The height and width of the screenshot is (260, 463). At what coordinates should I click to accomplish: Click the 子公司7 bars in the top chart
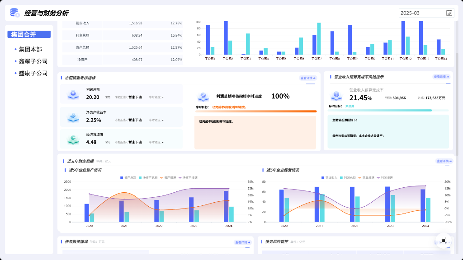point(317,39)
